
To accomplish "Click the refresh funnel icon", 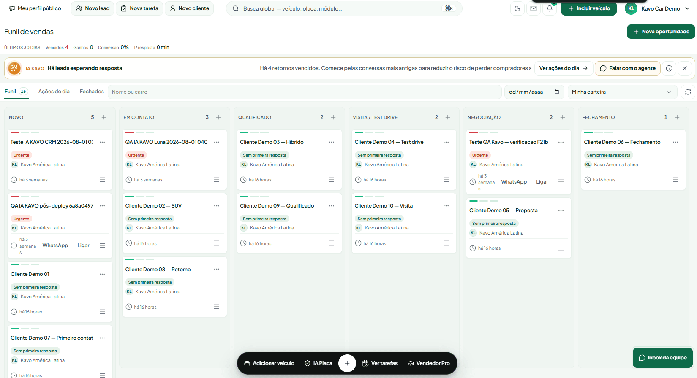I will click(x=688, y=92).
